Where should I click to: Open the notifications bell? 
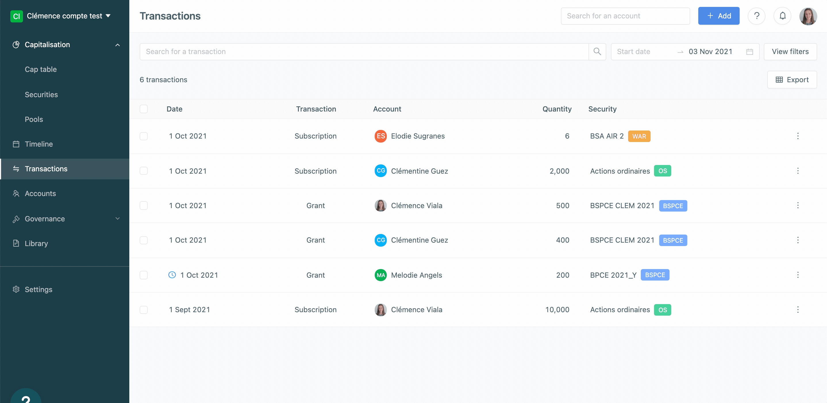pyautogui.click(x=782, y=16)
